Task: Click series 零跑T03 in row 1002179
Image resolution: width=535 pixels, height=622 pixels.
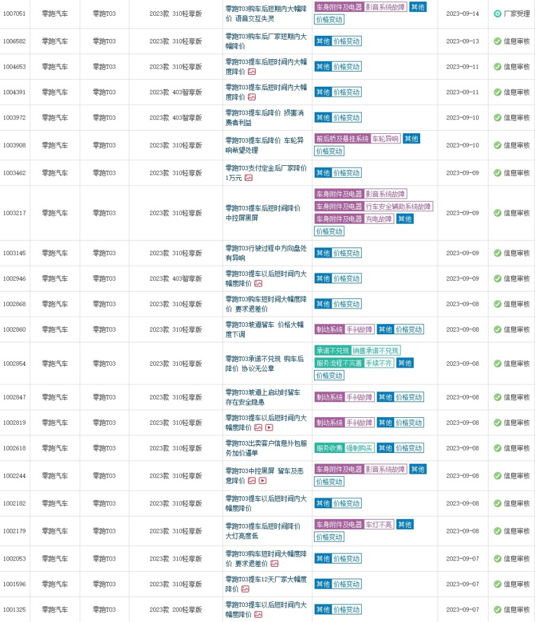Action: [104, 531]
